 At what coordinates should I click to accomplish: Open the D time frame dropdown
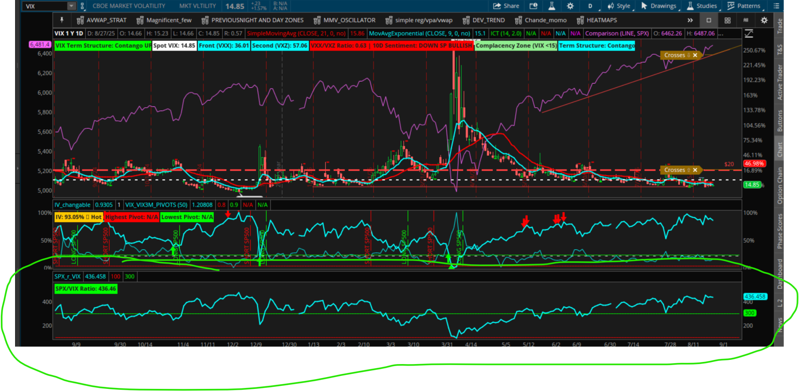coord(590,6)
